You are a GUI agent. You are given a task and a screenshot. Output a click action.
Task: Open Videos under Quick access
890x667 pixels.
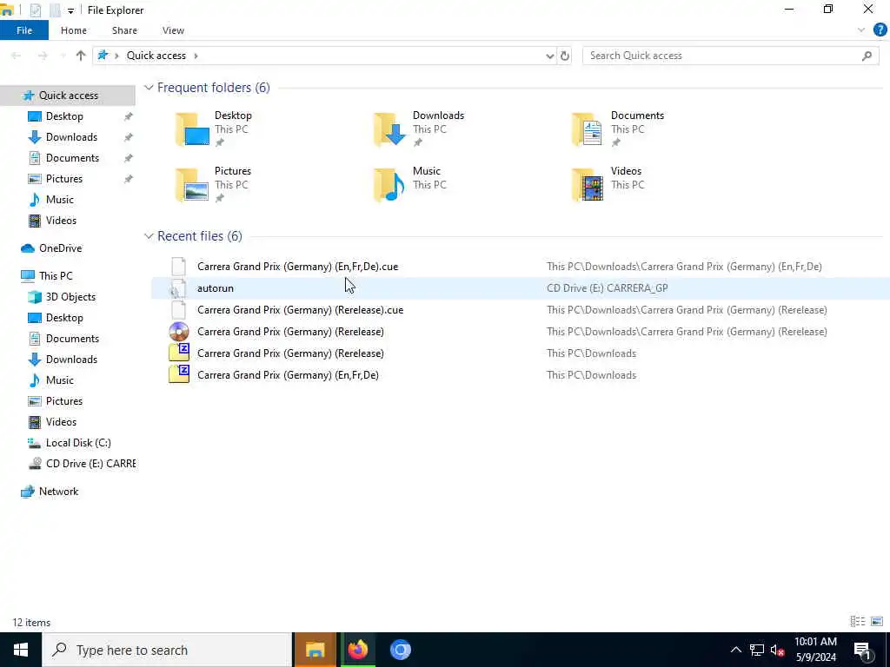[61, 221]
